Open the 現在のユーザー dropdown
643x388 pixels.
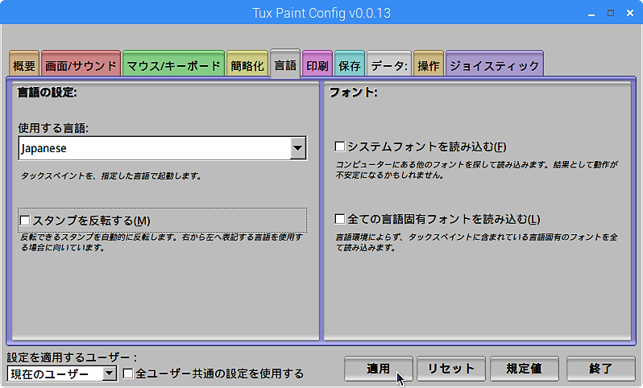(62, 374)
